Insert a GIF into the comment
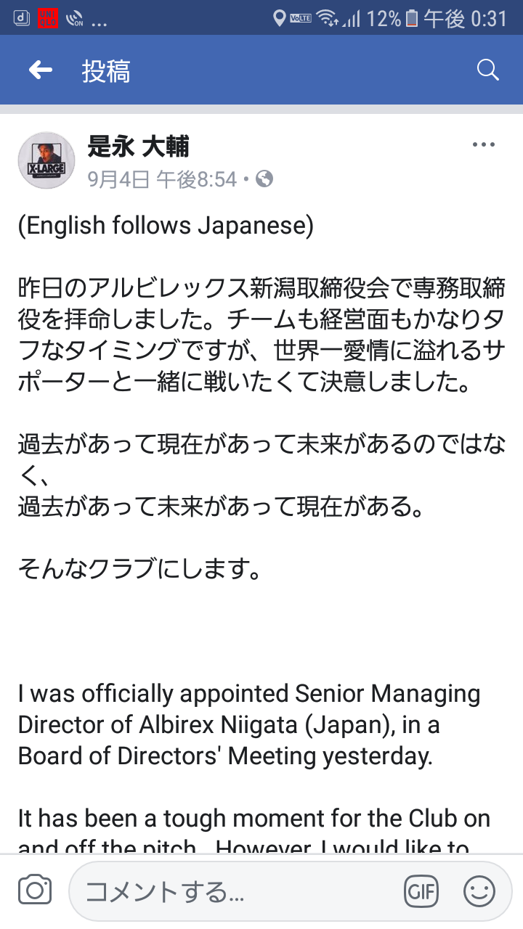 [421, 891]
